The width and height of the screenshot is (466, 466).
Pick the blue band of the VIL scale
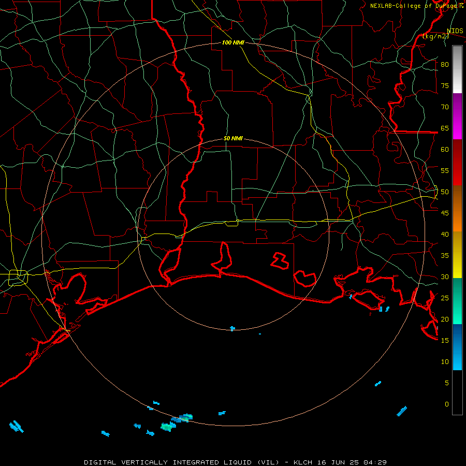pos(457,347)
